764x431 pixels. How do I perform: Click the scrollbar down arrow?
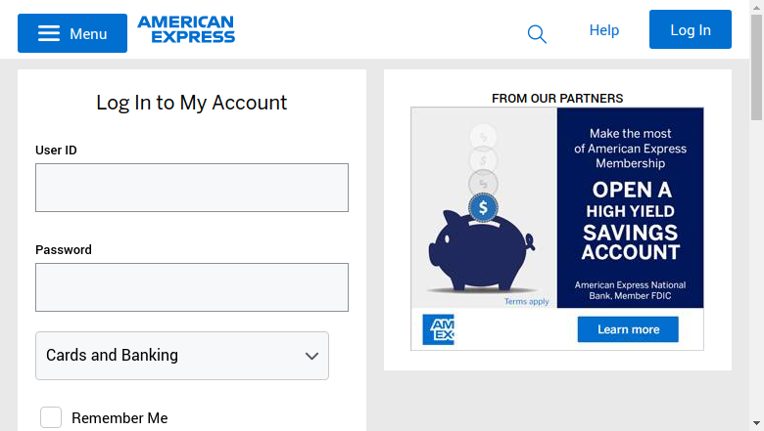(x=756, y=423)
